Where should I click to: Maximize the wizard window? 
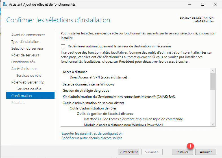click(203, 5)
